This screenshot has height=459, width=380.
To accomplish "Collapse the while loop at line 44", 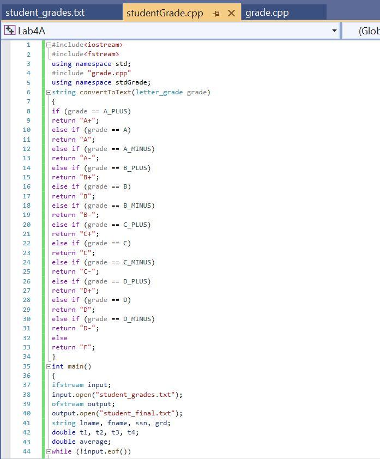I will [x=49, y=452].
